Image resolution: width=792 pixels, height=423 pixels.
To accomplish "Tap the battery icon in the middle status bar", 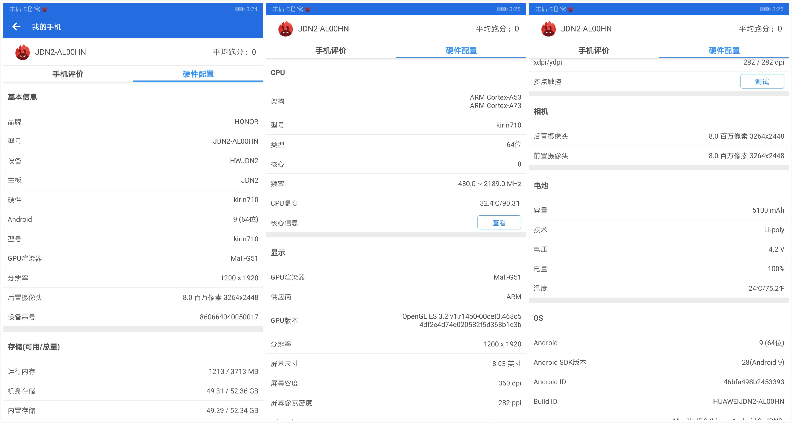I will (x=502, y=9).
